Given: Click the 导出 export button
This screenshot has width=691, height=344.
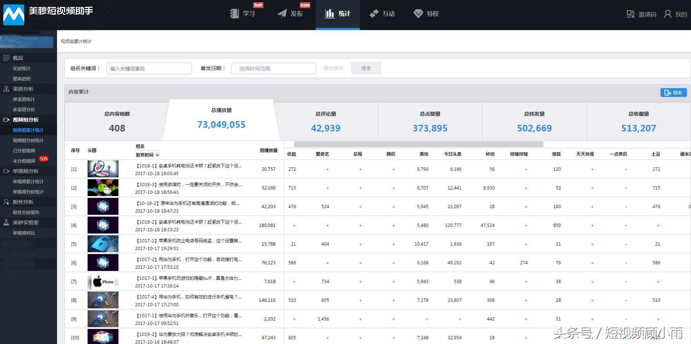Looking at the screenshot, I should (673, 93).
